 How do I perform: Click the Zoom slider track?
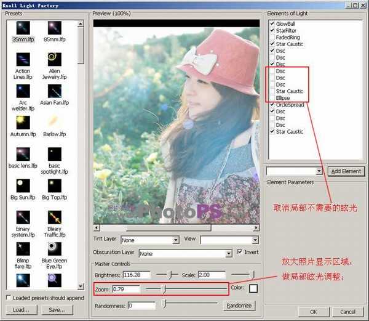click(191, 288)
